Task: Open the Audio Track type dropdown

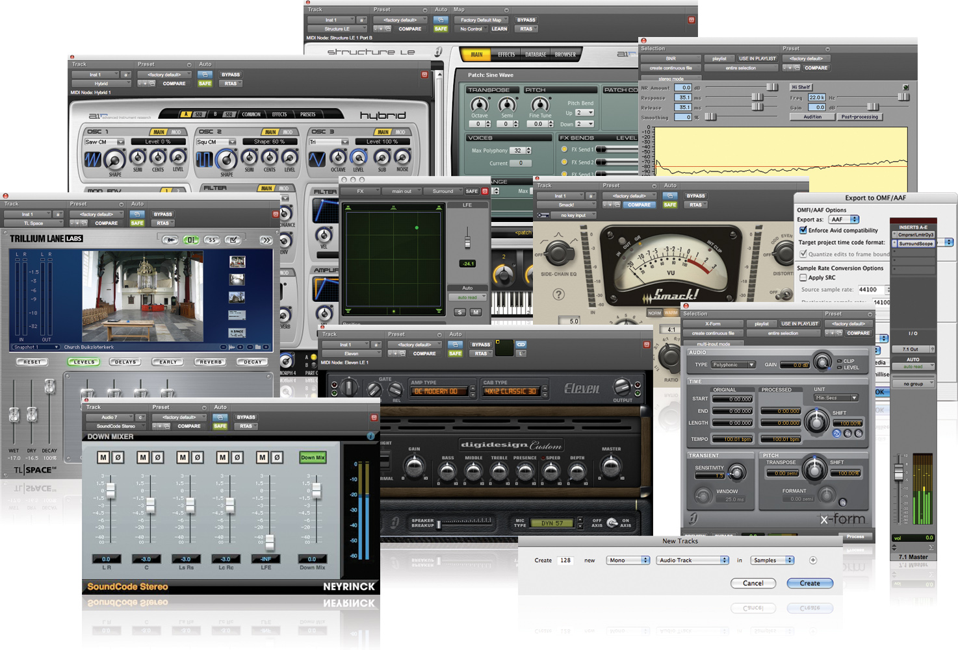Action: [692, 560]
